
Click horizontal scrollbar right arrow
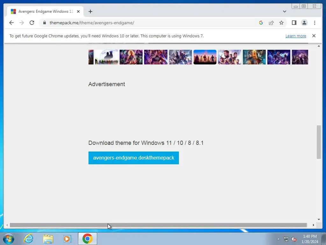tap(314, 225)
